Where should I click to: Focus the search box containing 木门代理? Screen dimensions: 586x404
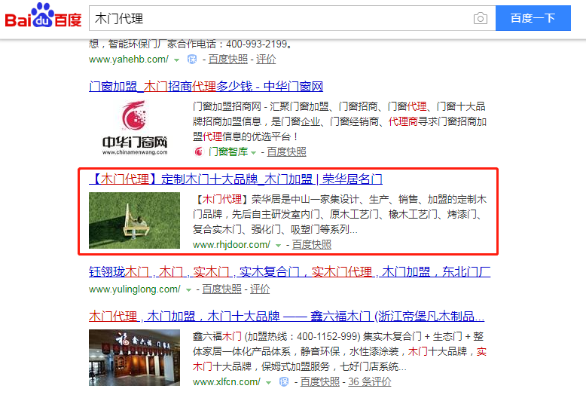pos(280,18)
